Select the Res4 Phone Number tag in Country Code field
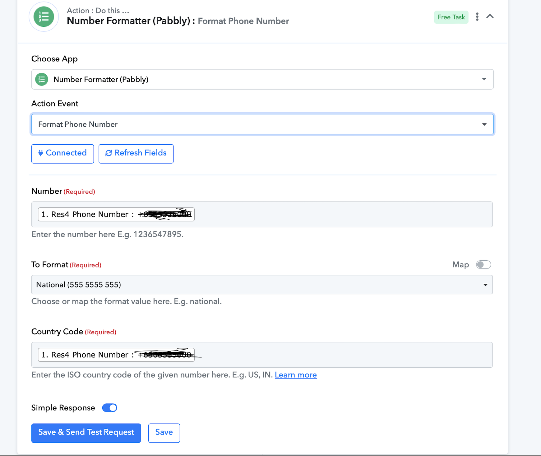 (x=116, y=355)
